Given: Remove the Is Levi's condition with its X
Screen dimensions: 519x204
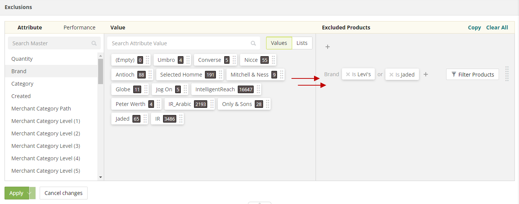Looking at the screenshot, I should pyautogui.click(x=348, y=75).
